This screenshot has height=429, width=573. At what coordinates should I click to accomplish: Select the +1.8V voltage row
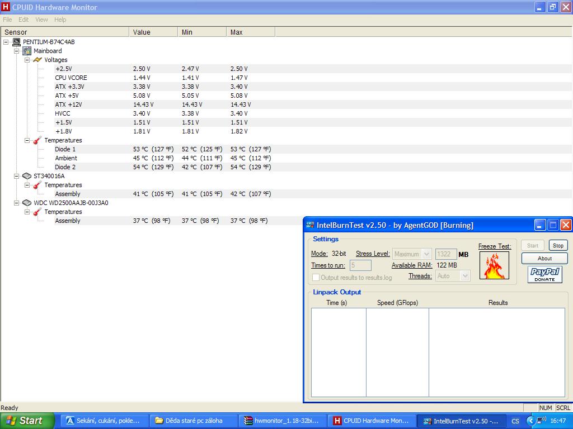(313, 131)
